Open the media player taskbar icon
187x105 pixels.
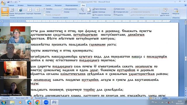click(x=20, y=102)
